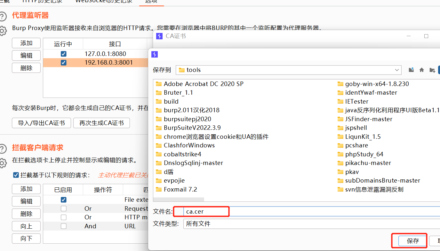Open the WebSocket历史记录 tab
440x251 pixels.
point(104,2)
